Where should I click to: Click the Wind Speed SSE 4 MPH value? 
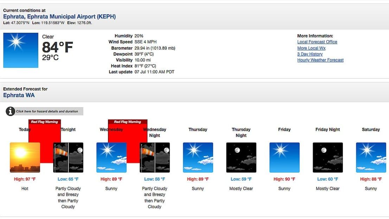click(x=146, y=42)
